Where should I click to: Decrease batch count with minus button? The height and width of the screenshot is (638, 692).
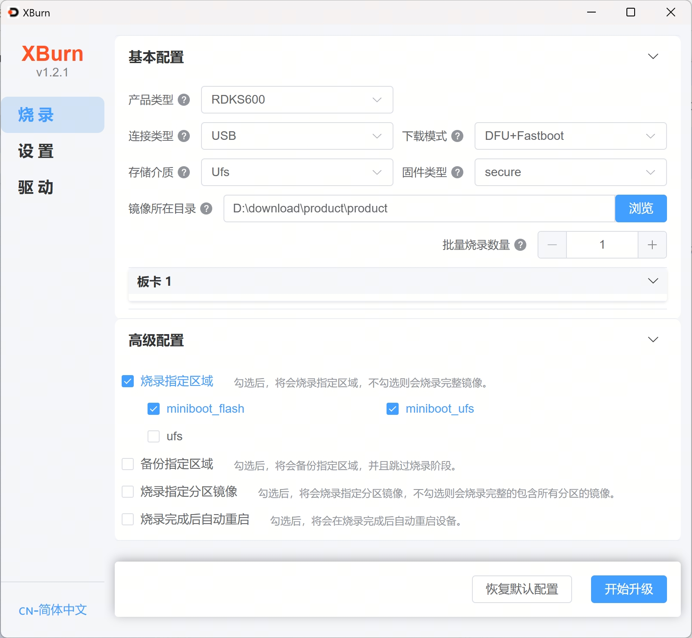point(552,245)
